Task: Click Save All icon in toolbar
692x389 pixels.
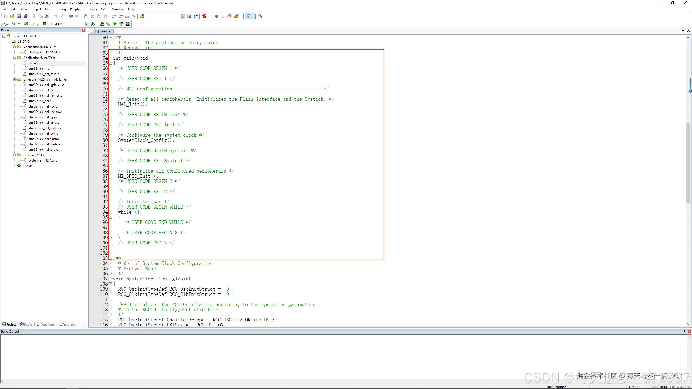Action: pos(25,16)
